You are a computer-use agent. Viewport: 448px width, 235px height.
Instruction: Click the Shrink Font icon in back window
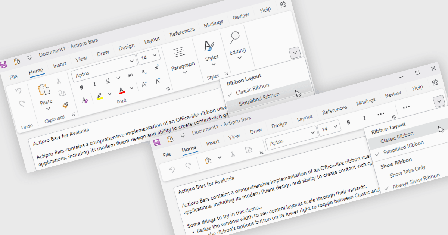[x=158, y=81]
